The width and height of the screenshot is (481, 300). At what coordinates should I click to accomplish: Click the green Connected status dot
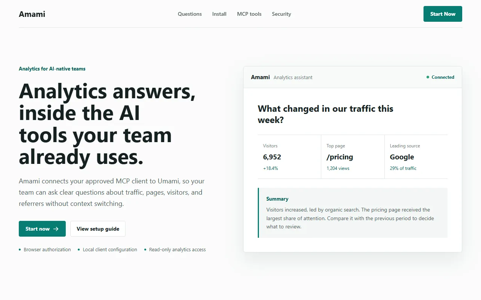[x=428, y=77]
